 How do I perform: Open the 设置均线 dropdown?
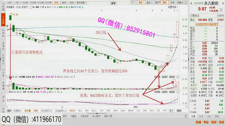pos(172,6)
